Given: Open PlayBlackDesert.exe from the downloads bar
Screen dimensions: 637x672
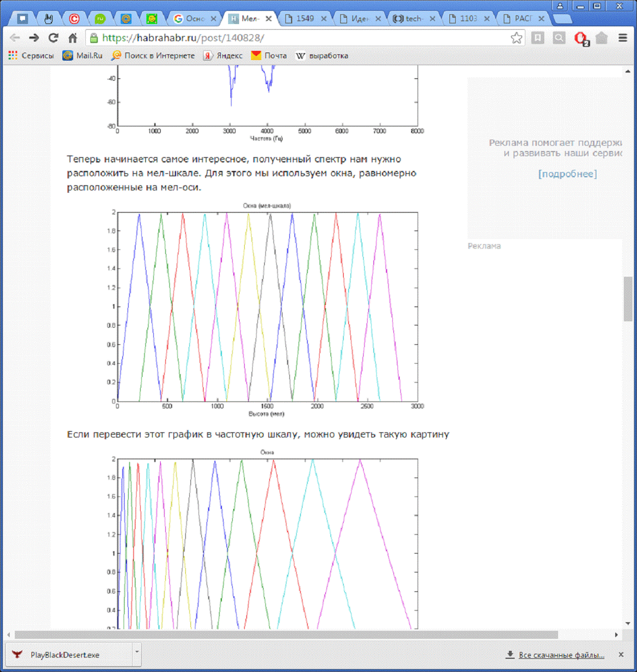Looking at the screenshot, I should coord(64,655).
